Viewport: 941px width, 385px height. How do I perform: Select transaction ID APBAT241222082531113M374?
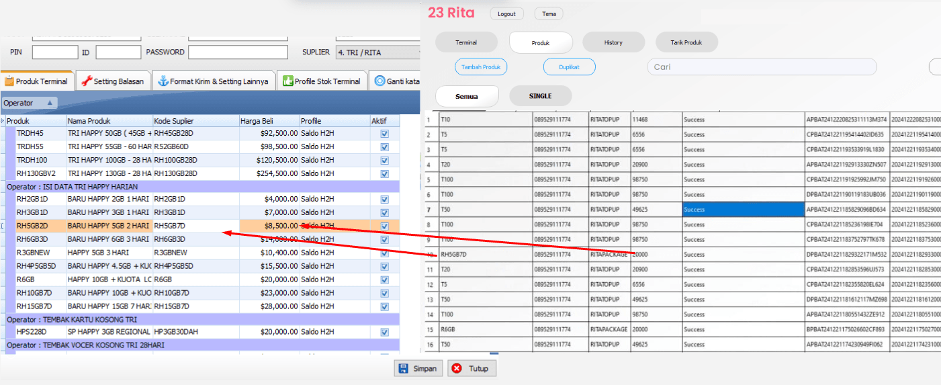[847, 120]
